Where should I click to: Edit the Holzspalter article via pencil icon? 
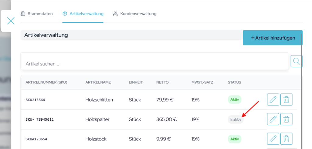[273, 119]
